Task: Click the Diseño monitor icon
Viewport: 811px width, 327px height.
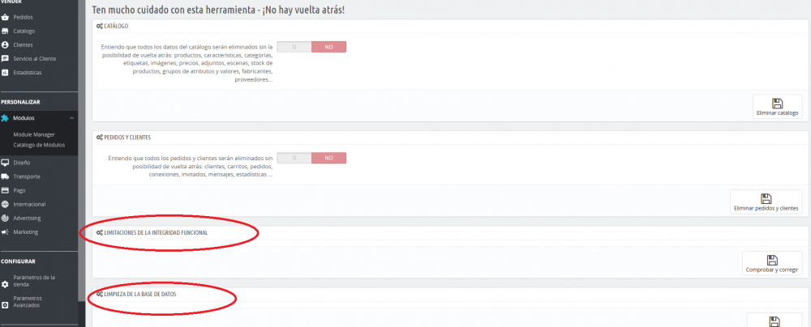Action: click(5, 163)
